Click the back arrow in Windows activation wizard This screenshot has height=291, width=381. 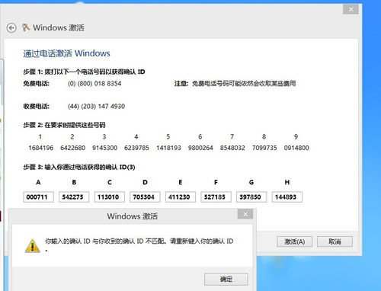coord(11,27)
